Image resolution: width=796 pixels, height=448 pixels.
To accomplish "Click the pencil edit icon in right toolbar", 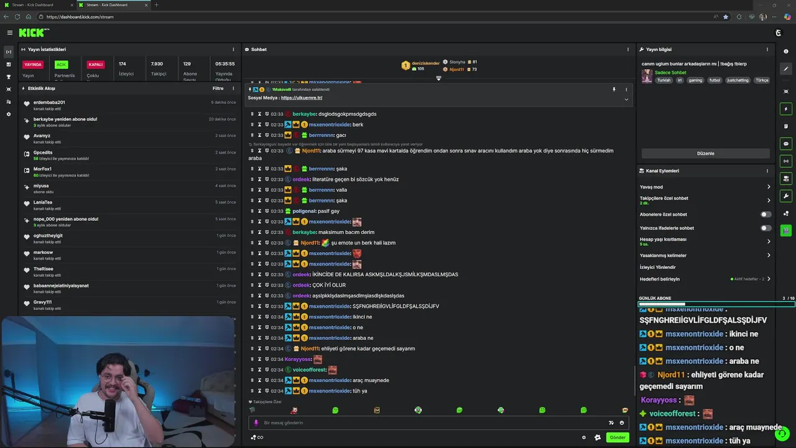I will click(x=786, y=69).
